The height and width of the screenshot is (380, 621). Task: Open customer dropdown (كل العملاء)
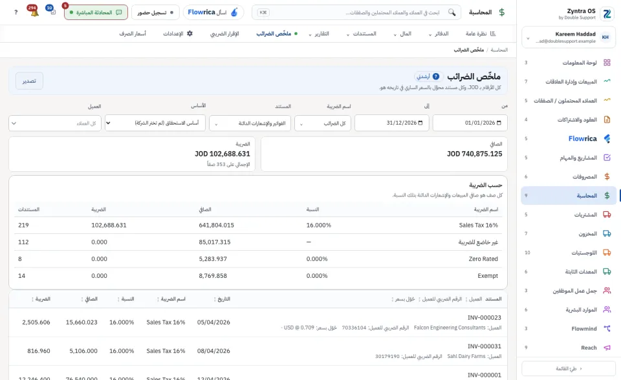[x=55, y=123]
